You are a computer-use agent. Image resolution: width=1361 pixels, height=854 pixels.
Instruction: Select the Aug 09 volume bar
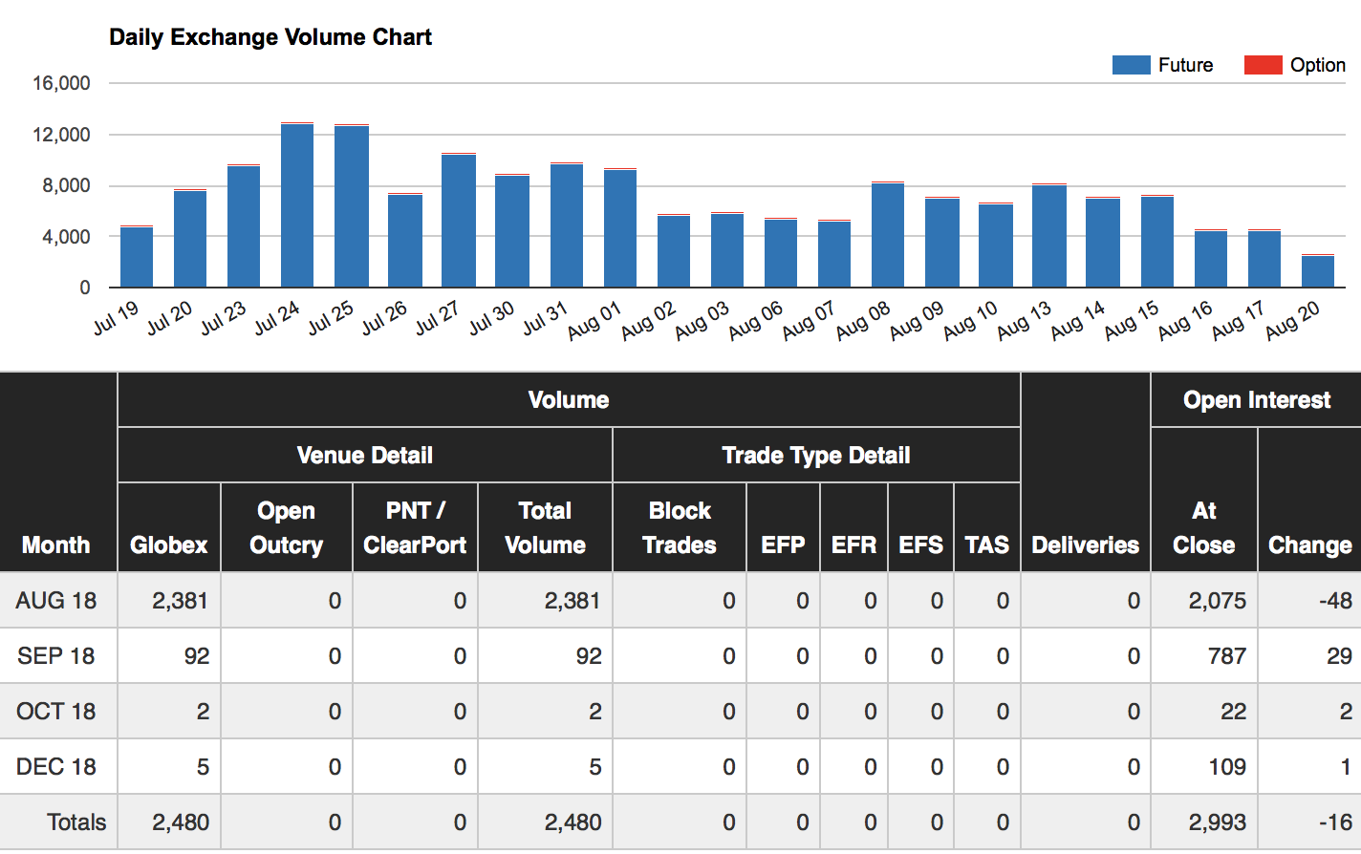(x=942, y=242)
